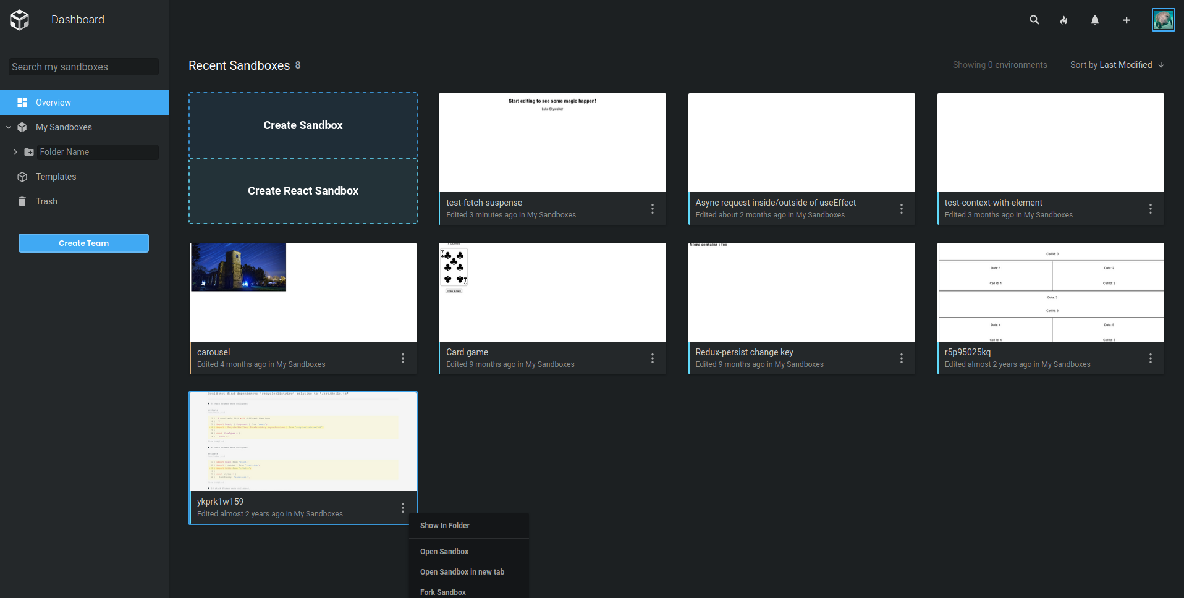
Task: Click 'Card game' title text
Action: tap(467, 352)
